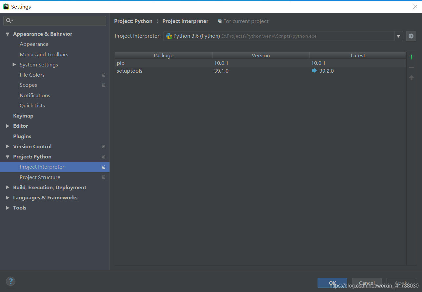Click the Apply button
Image resolution: width=422 pixels, height=292 pixels.
[401, 283]
